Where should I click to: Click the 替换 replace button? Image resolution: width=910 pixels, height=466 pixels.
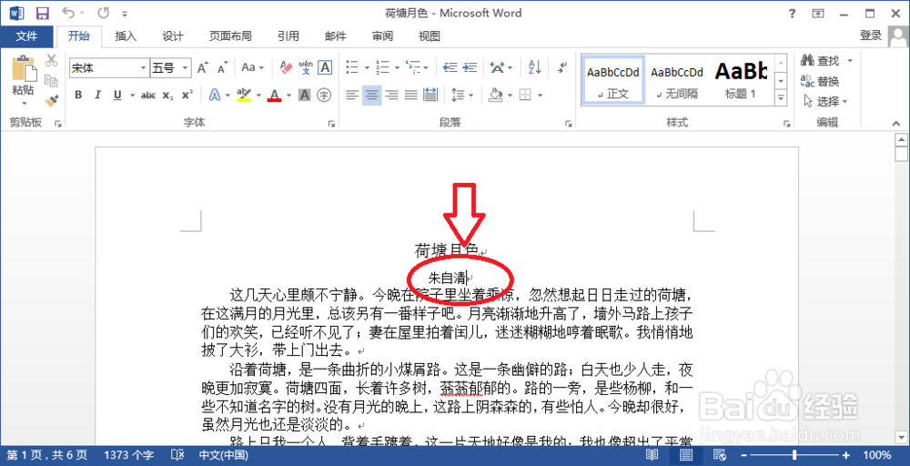(x=820, y=81)
